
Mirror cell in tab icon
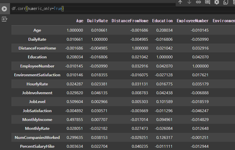click(x=226, y=2)
